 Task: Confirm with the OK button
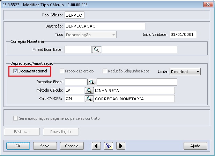18,146
